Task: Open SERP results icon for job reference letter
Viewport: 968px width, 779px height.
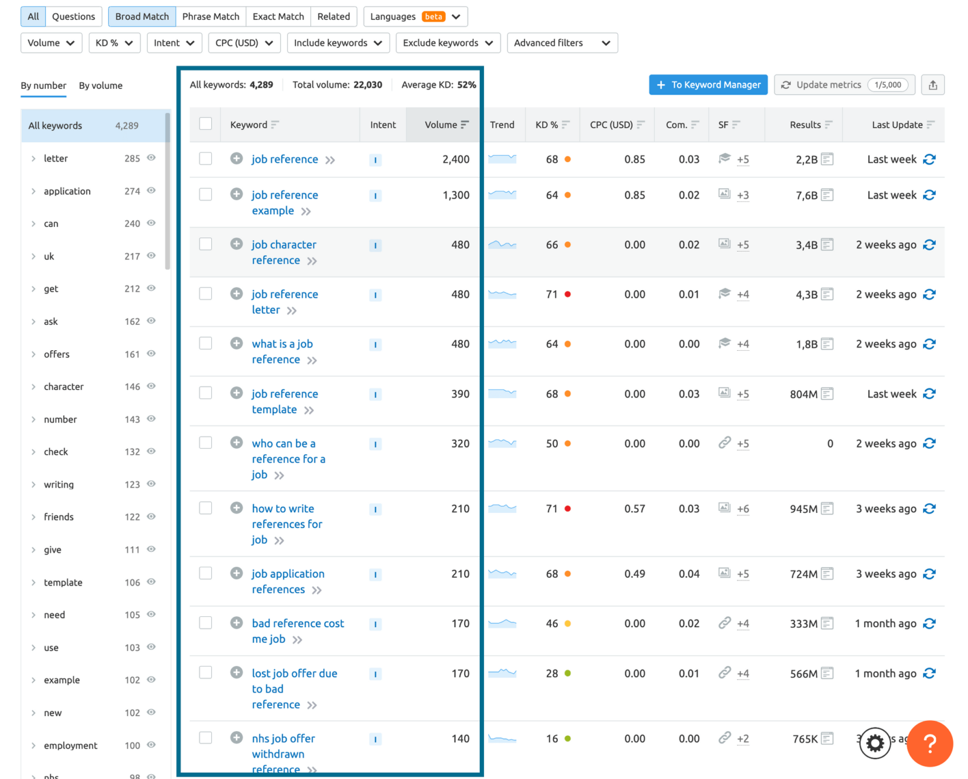Action: tap(827, 295)
